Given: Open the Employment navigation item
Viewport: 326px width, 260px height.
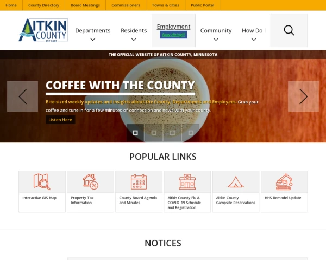Looking at the screenshot, I should [173, 27].
